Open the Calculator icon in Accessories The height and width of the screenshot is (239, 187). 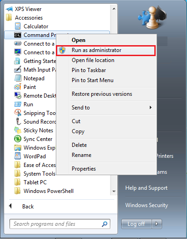18,26
